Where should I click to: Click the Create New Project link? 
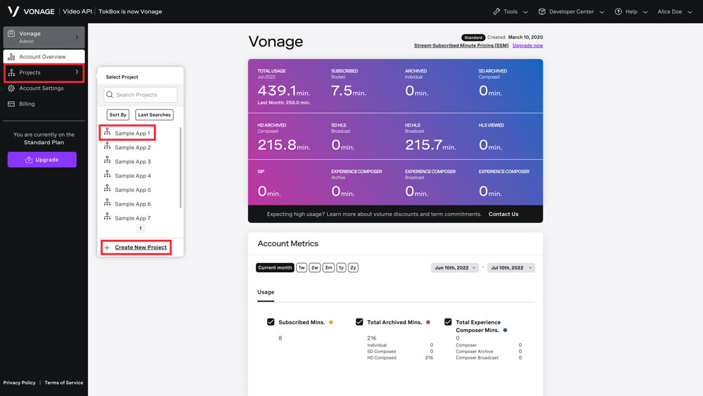[141, 248]
